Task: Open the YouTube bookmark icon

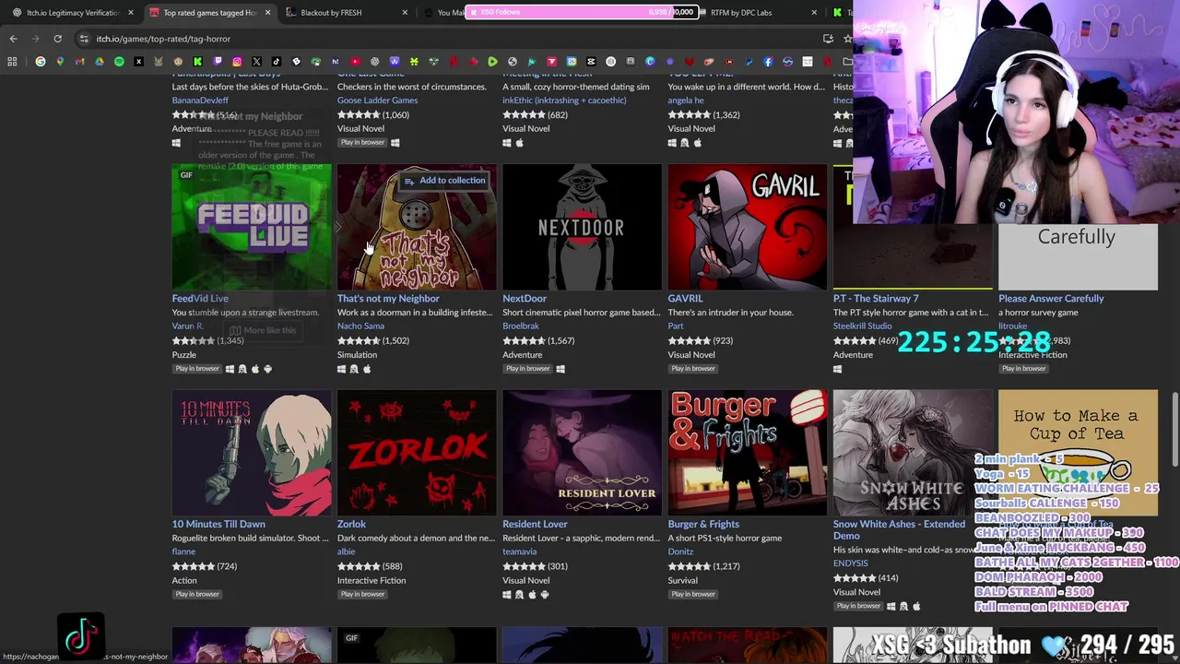Action: (x=355, y=62)
